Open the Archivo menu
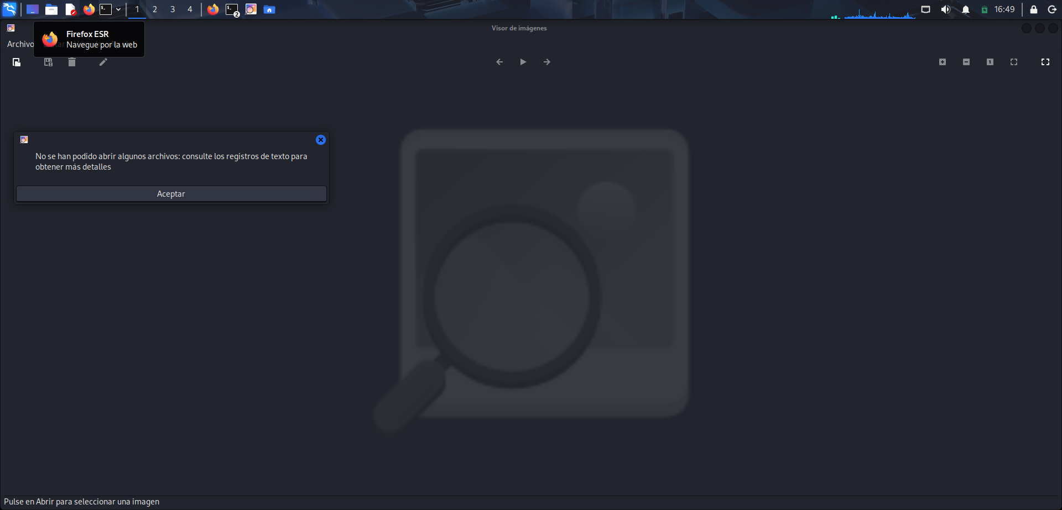 pos(20,44)
